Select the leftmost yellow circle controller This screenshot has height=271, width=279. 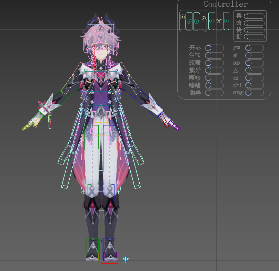click(x=182, y=17)
